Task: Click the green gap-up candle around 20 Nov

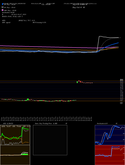Action: coord(77,82)
